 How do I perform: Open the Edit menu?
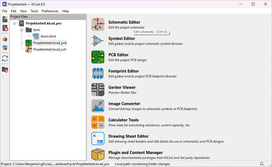14,11
